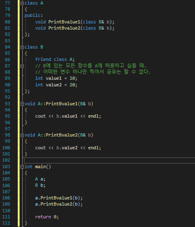Collapse the class B block
The width and height of the screenshot is (195, 227).
pyautogui.click(x=22, y=47)
